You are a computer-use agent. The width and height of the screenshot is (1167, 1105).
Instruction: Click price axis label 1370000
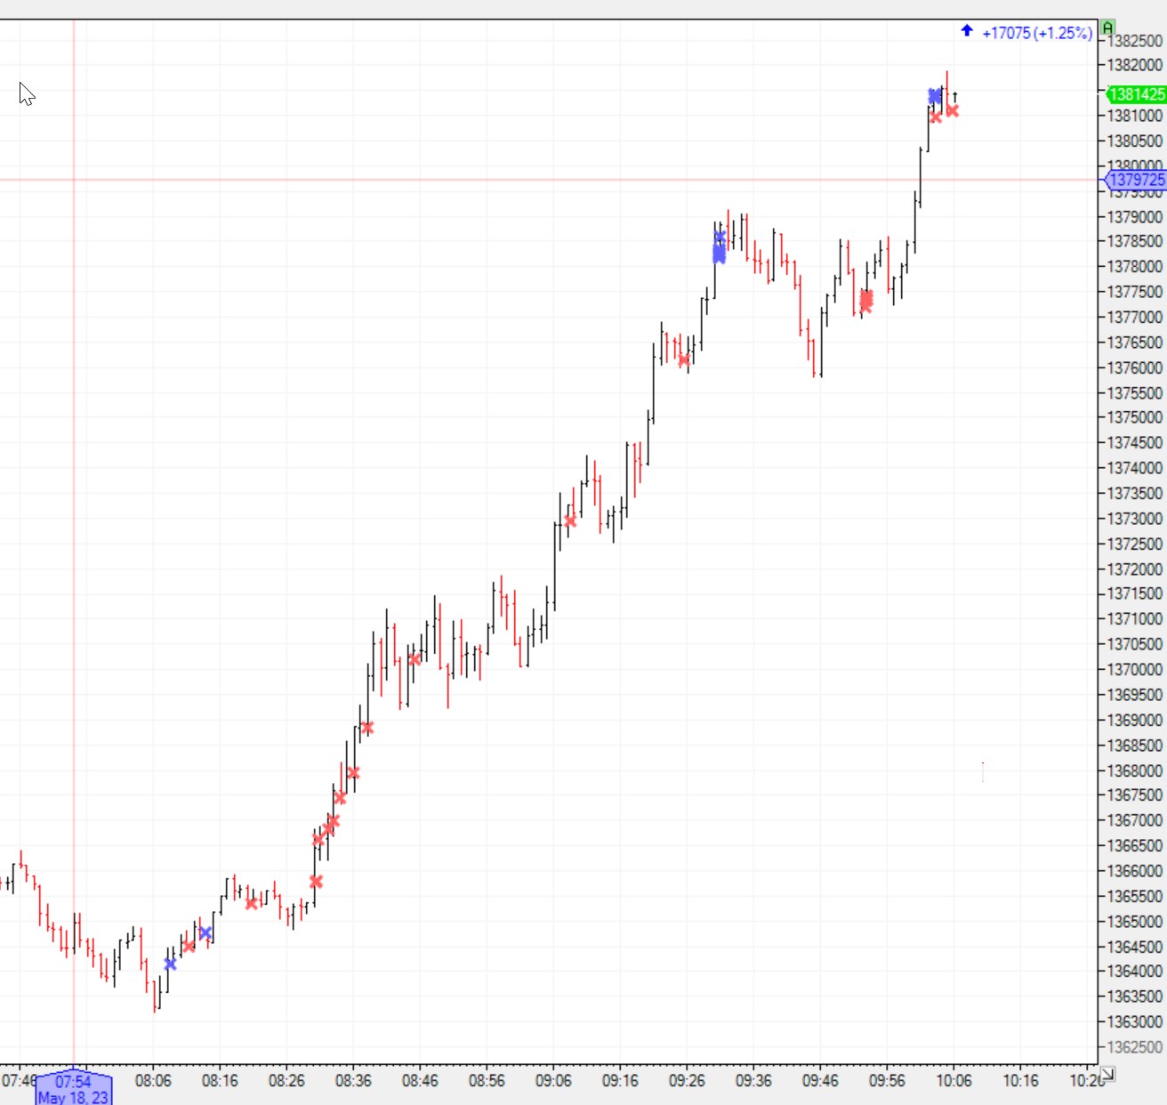1135,670
